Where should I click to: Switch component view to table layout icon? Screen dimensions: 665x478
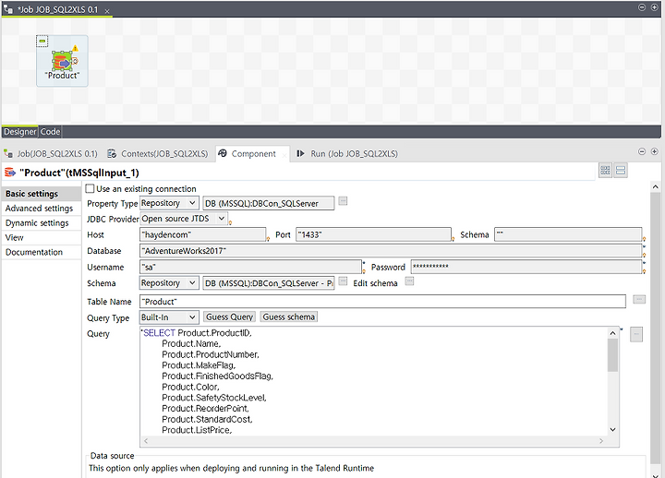tap(605, 171)
